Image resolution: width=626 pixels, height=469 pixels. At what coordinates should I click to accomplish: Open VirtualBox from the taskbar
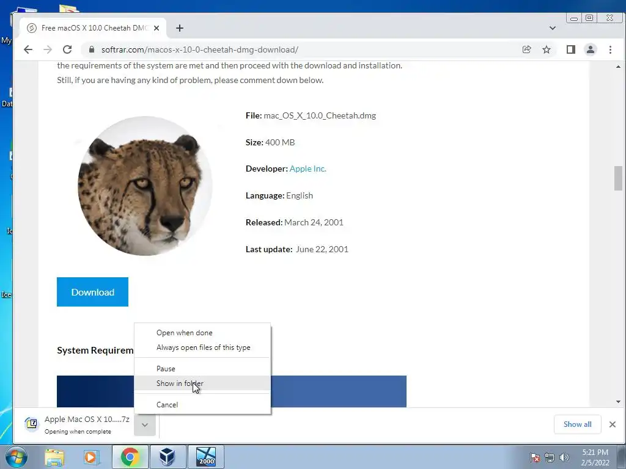tap(168, 457)
